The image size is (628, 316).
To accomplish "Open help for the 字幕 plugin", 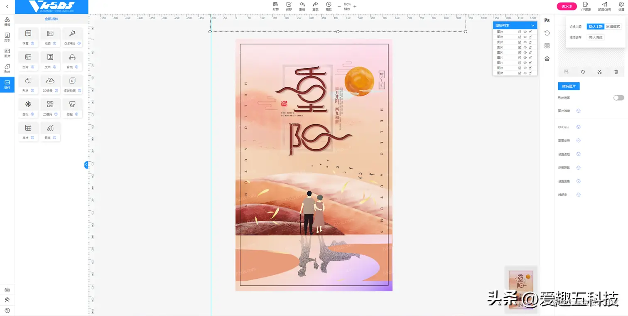I will click(x=32, y=43).
